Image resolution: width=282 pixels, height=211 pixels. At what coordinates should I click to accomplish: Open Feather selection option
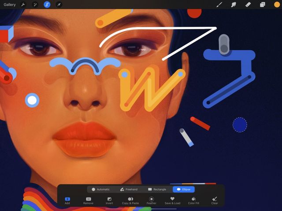point(152,200)
